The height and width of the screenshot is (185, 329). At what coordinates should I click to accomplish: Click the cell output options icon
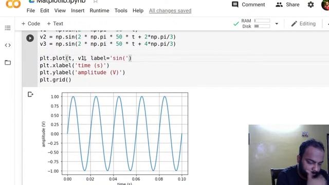click(x=30, y=95)
